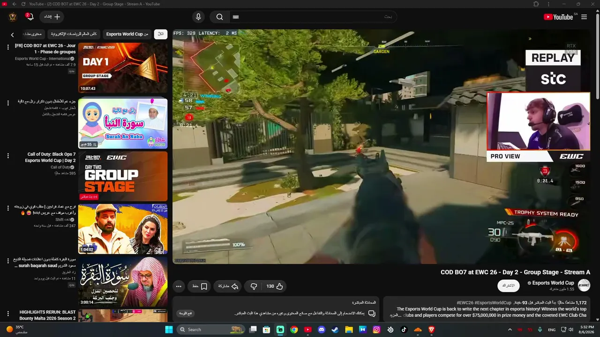The width and height of the screenshot is (600, 337).
Task: Open the on-screen keyboard icon in search box
Action: pos(236,17)
